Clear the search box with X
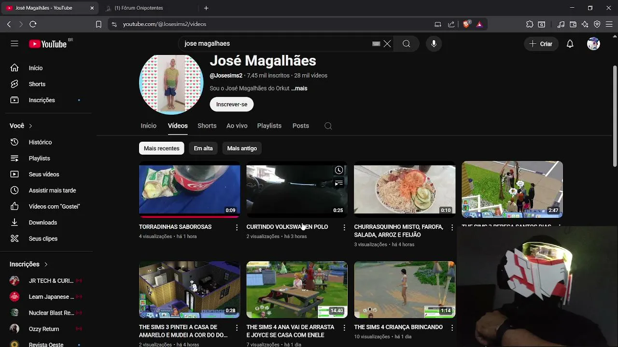 coord(387,44)
